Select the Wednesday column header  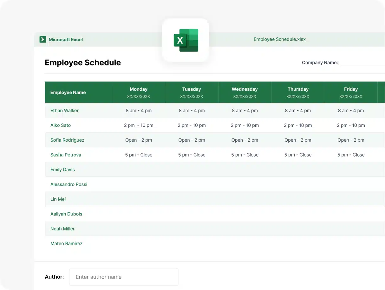click(245, 92)
